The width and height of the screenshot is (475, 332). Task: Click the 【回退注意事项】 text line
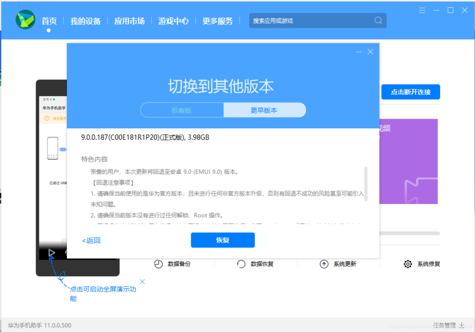point(113,183)
